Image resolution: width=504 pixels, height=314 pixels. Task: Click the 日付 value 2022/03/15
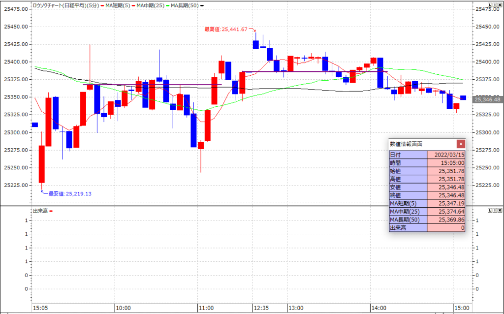(x=446, y=155)
